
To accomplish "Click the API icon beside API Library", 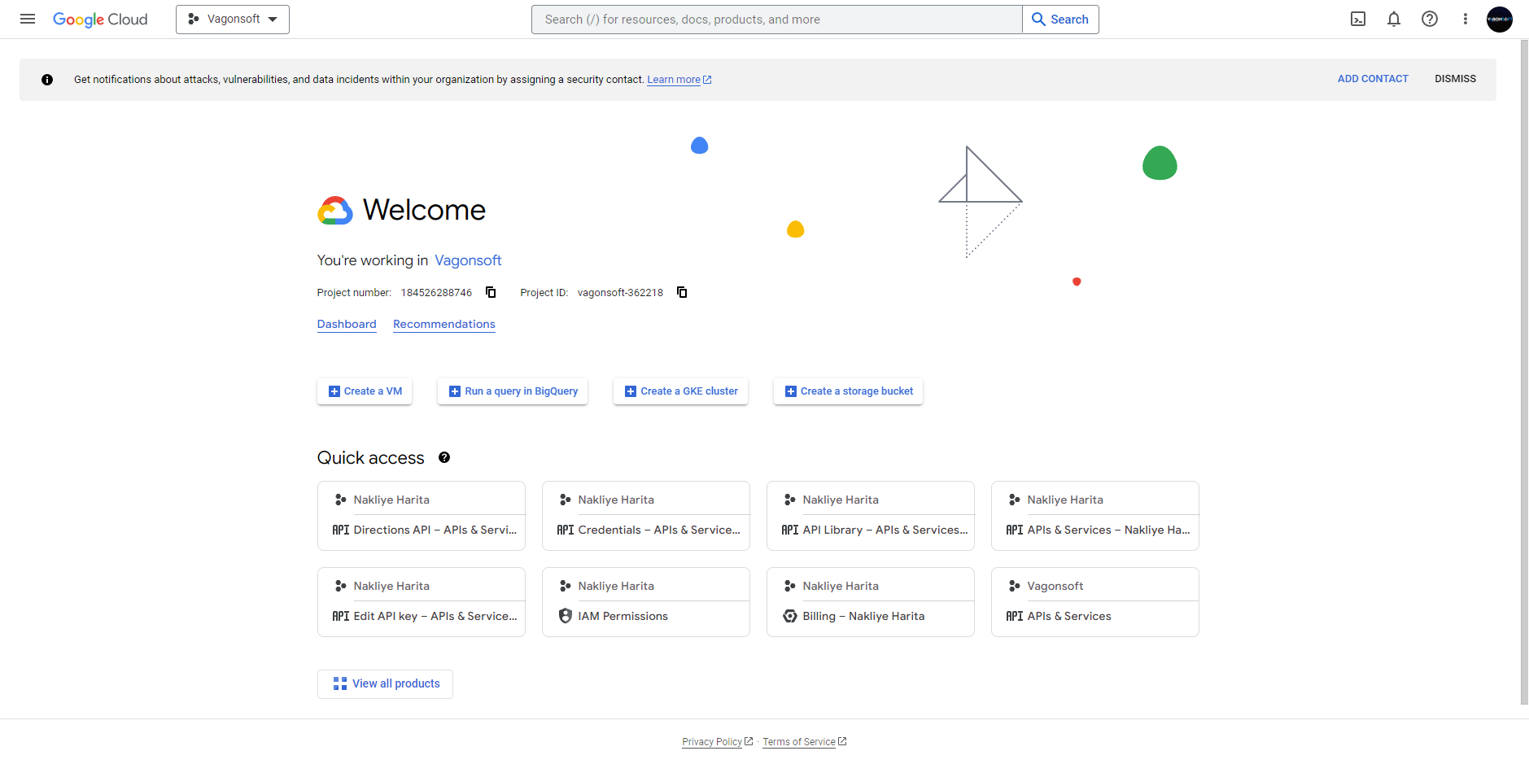I will coord(790,530).
